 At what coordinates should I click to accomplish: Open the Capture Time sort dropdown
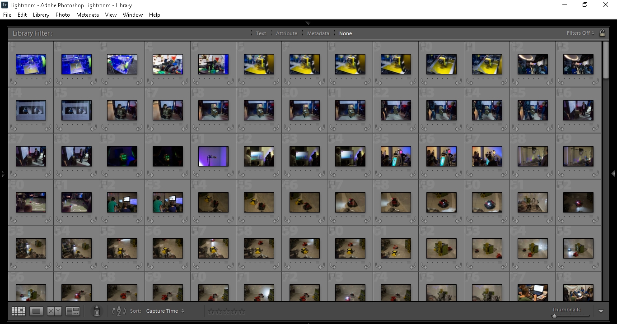pyautogui.click(x=165, y=311)
